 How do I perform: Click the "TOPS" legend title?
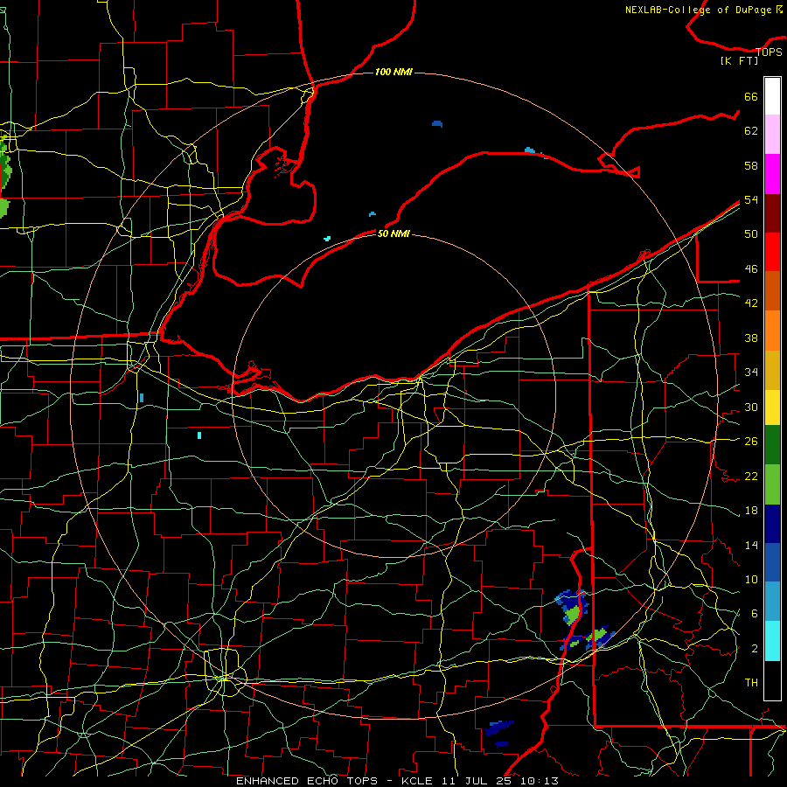pos(769,52)
